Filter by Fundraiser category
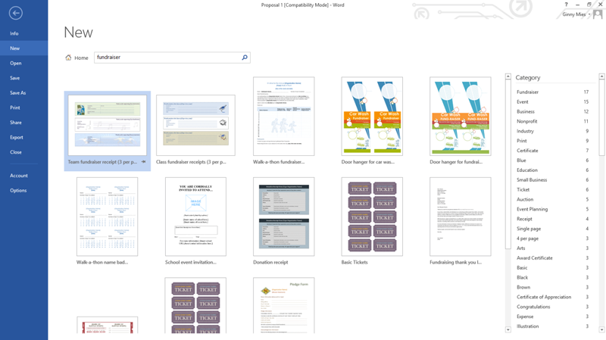The image size is (606, 340). click(x=553, y=92)
